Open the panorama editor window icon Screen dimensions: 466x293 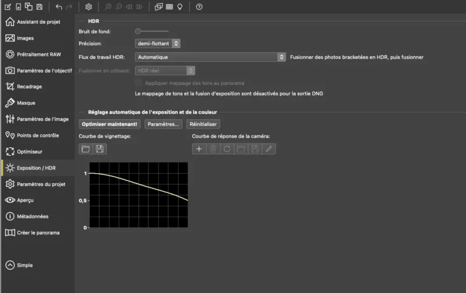point(158,7)
